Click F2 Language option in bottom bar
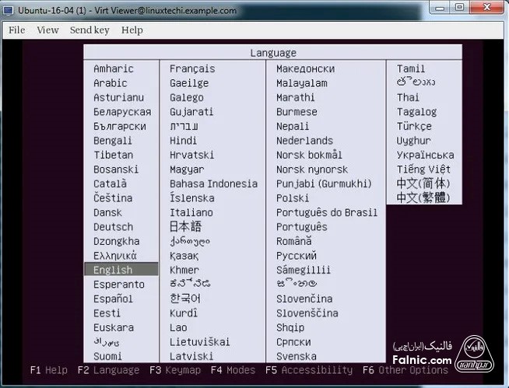Screen dimensions: 509x388 point(108,370)
